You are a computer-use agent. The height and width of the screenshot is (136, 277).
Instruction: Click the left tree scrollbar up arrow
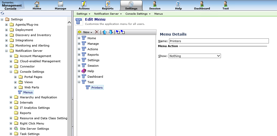[69, 22]
